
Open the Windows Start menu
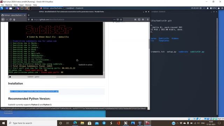point(3,123)
